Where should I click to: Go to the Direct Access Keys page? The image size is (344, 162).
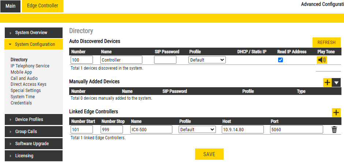pyautogui.click(x=29, y=84)
